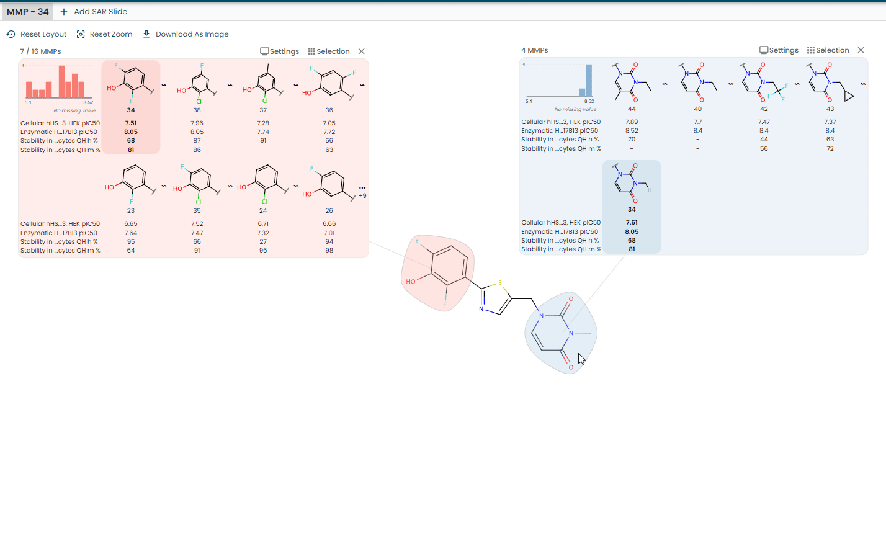Click the Reset Zoom label

click(x=111, y=34)
